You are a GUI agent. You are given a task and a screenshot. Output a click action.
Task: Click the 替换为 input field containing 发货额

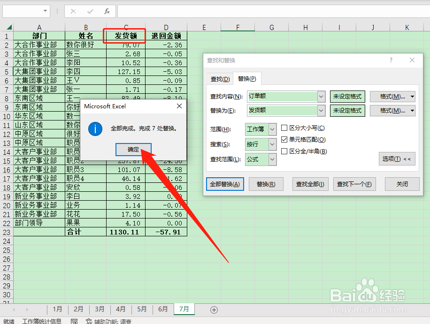(283, 111)
